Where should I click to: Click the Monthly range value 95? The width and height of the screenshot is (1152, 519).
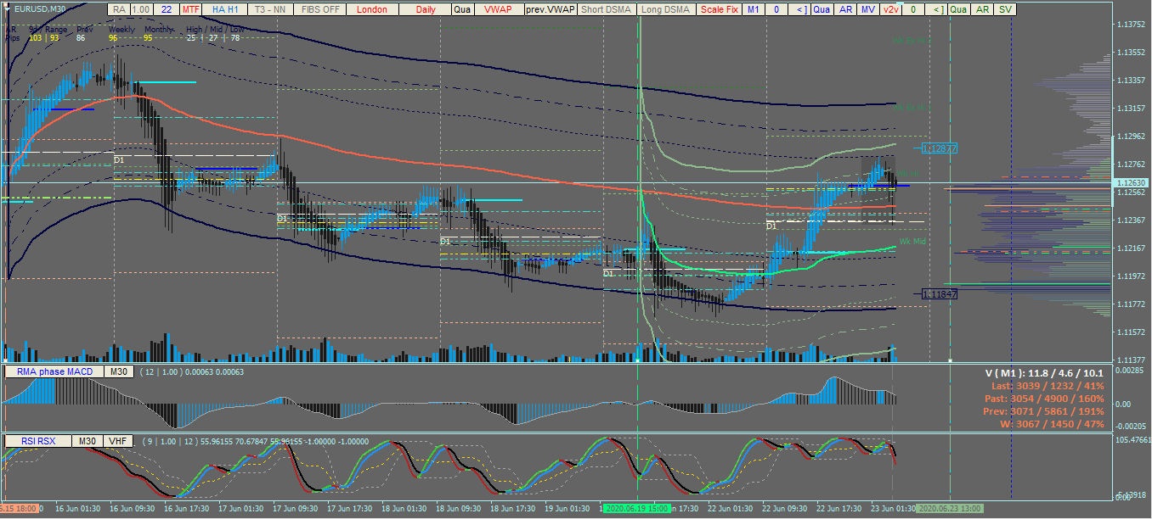pos(148,38)
